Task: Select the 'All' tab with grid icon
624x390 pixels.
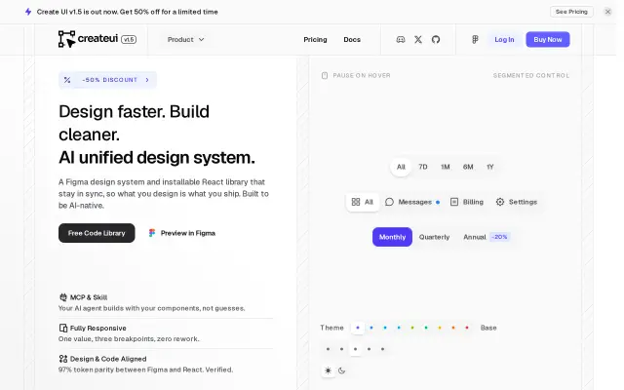Action: (363, 202)
